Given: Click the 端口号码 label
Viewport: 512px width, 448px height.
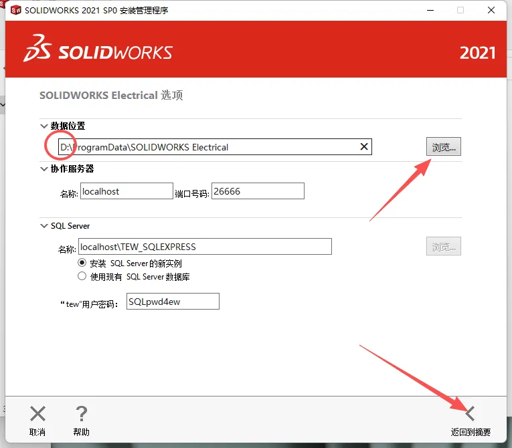Looking at the screenshot, I should click(x=192, y=194).
